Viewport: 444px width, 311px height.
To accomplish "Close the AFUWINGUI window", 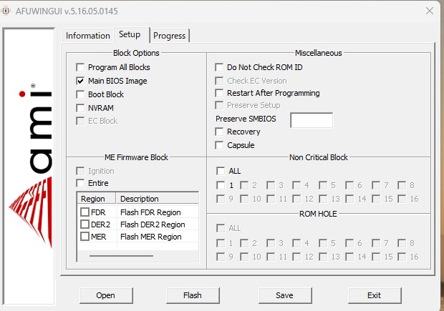I will pos(429,11).
